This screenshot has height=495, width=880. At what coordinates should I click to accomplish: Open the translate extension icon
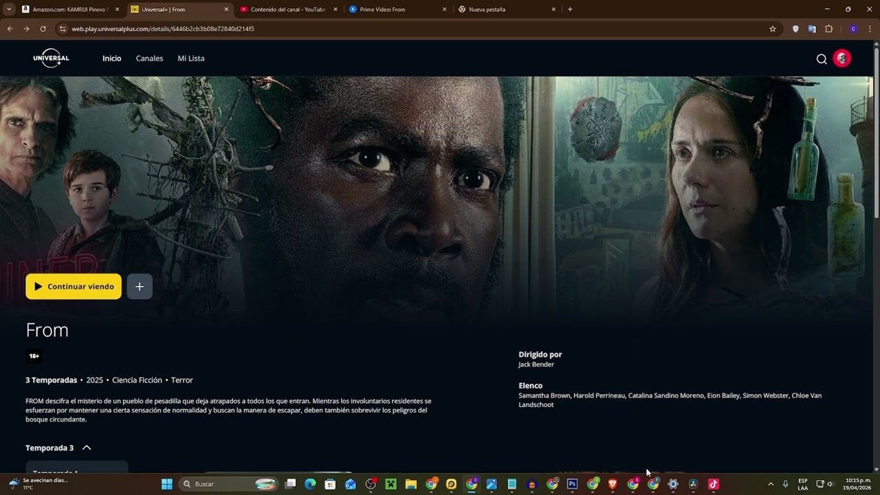click(x=812, y=29)
